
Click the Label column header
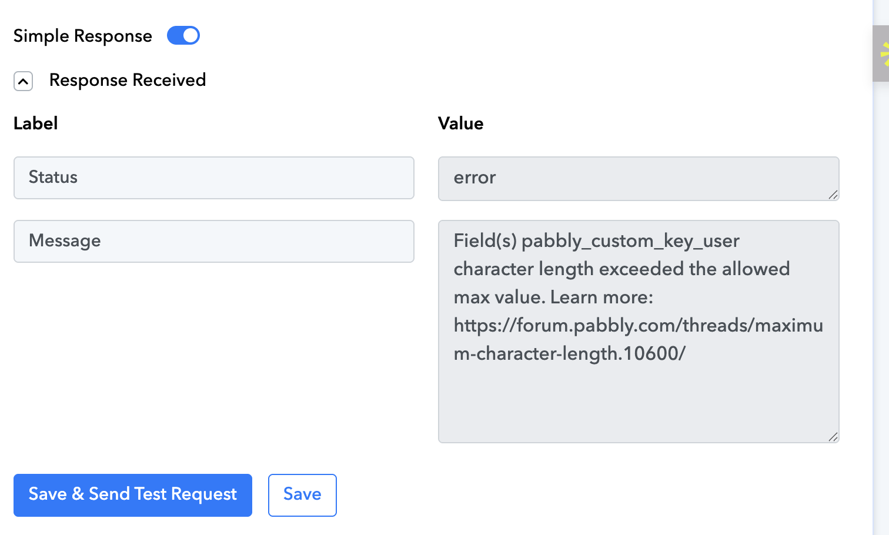(36, 123)
